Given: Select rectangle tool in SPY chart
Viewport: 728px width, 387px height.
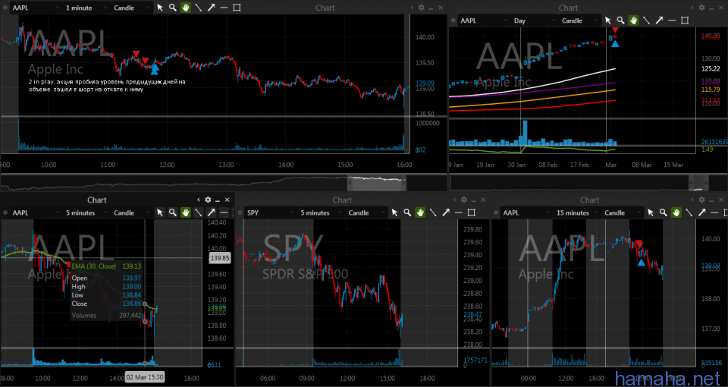Looking at the screenshot, I should [x=471, y=212].
